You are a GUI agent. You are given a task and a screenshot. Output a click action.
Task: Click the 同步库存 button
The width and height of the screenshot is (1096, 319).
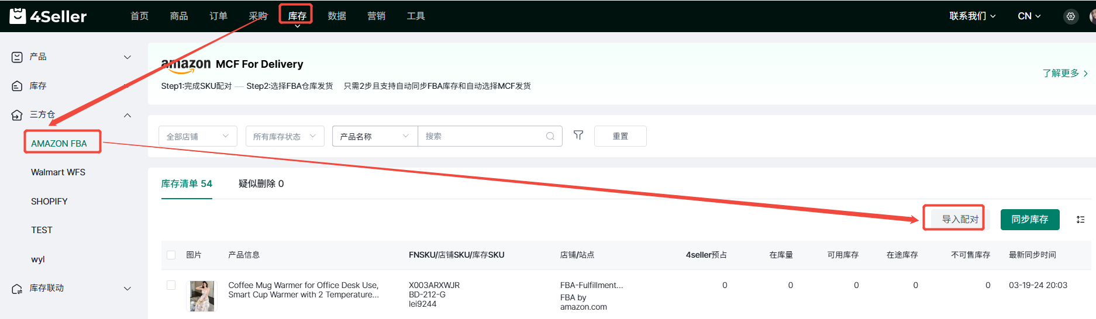(1029, 220)
